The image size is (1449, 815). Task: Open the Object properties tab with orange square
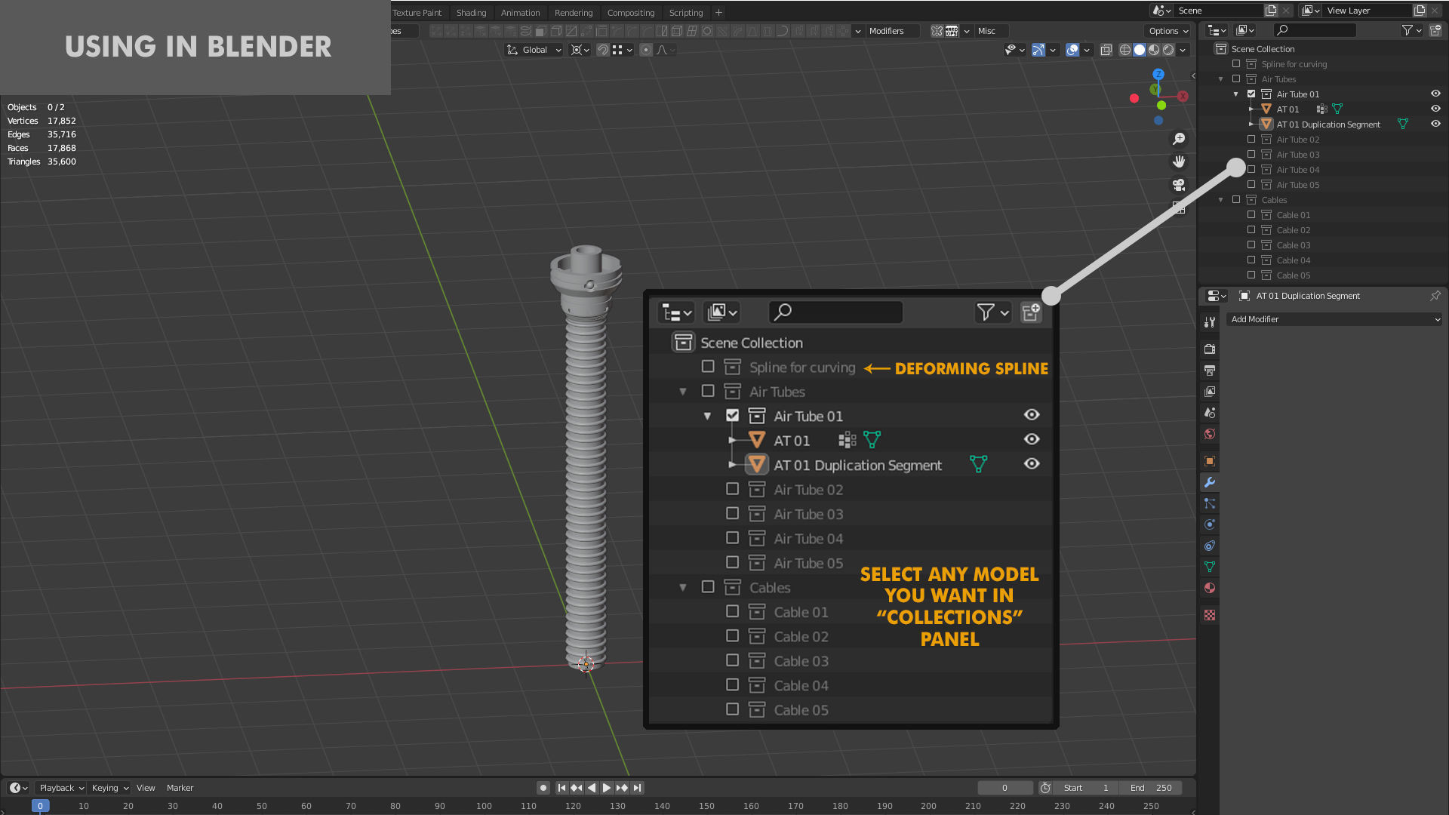point(1210,461)
